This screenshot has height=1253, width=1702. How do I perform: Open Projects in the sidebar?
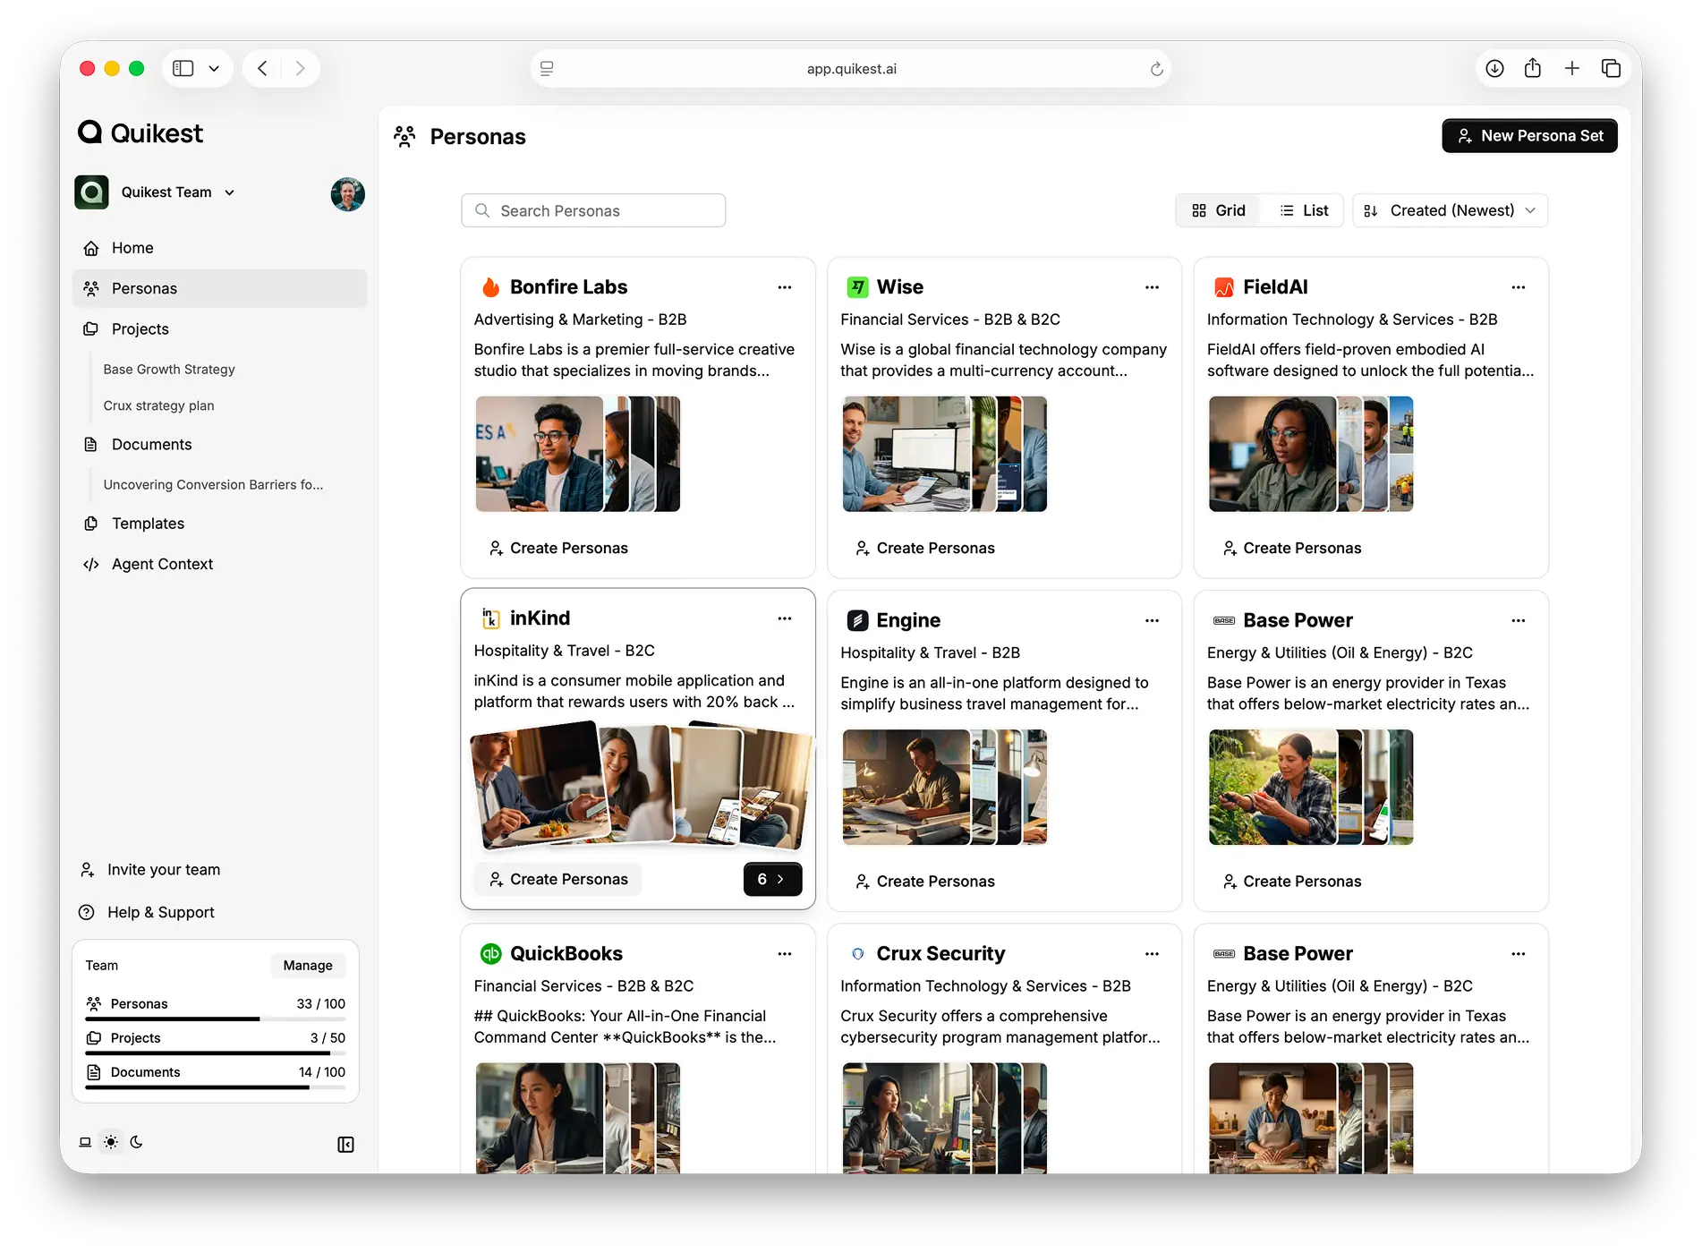219,328
